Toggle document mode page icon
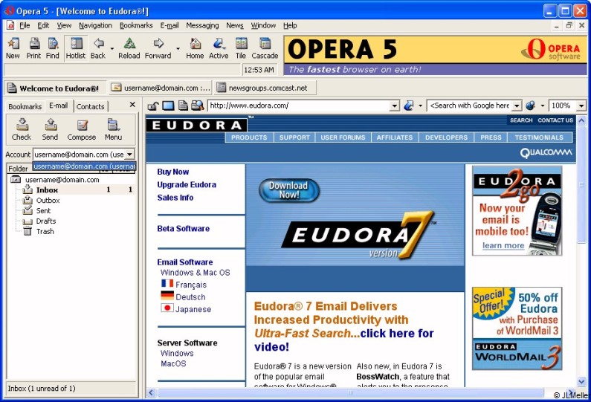This screenshot has width=591, height=402. click(183, 106)
